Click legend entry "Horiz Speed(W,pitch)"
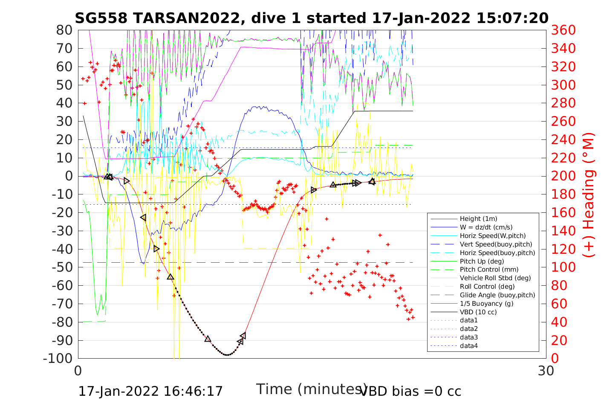 pyautogui.click(x=493, y=236)
